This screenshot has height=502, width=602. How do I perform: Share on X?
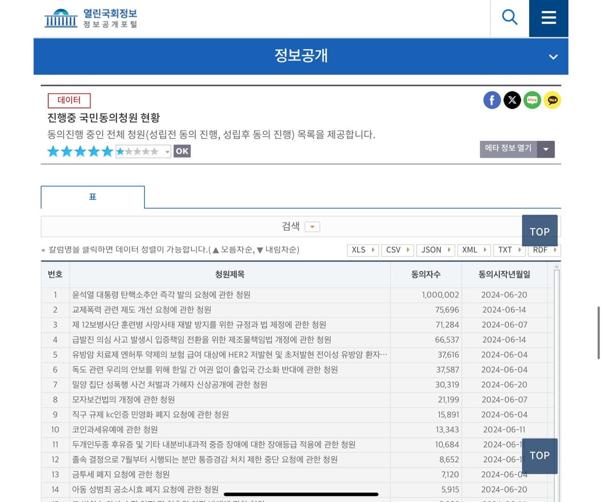point(512,100)
